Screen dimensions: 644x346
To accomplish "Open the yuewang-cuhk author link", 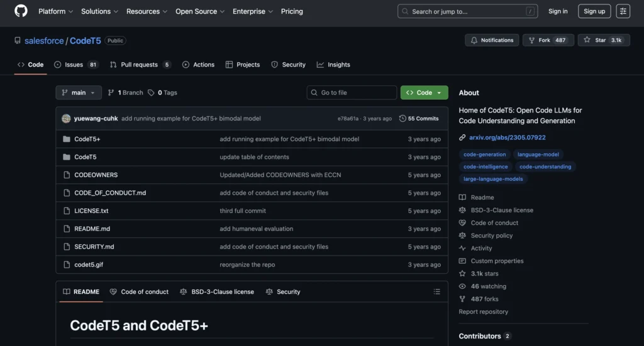I will [96, 119].
